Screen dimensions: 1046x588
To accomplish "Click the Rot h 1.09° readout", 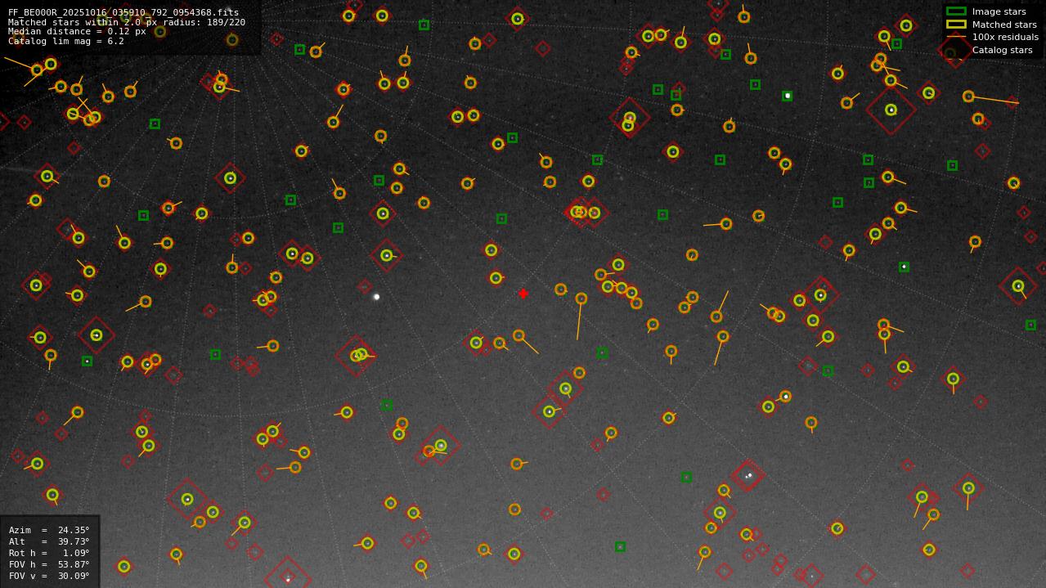I will pos(49,553).
